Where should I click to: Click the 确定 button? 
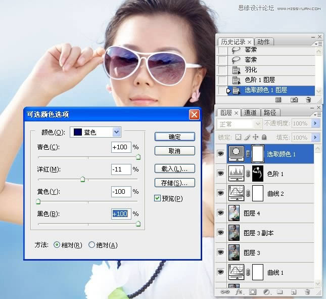point(175,137)
